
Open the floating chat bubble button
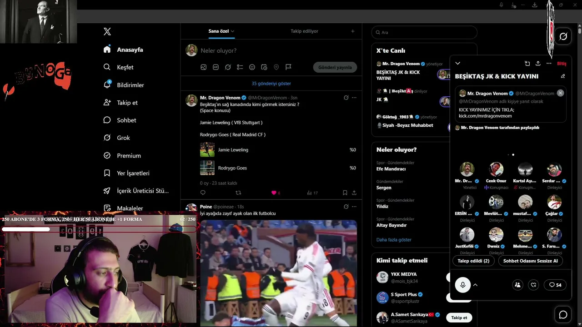(563, 315)
